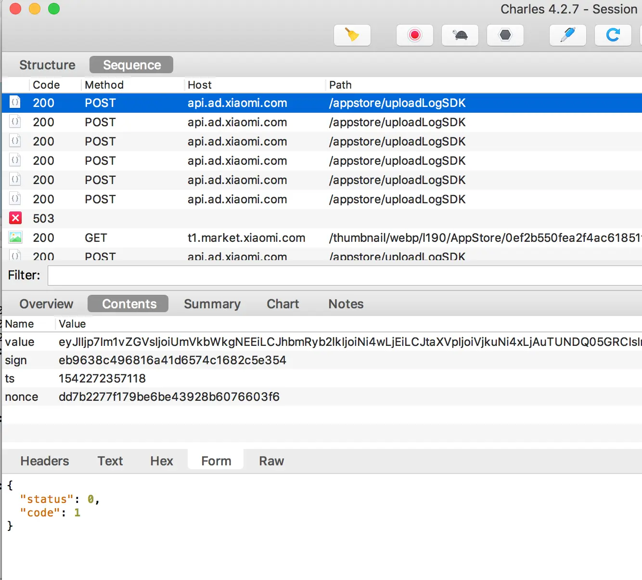Sort requests by the Host column header

[x=200, y=85]
